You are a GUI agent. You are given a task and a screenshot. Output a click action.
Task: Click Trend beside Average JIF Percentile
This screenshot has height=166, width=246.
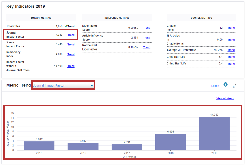231,50
